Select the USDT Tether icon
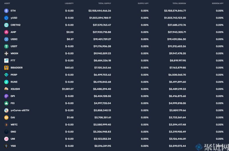The width and height of the screenshot is (229, 151). [x=6, y=46]
